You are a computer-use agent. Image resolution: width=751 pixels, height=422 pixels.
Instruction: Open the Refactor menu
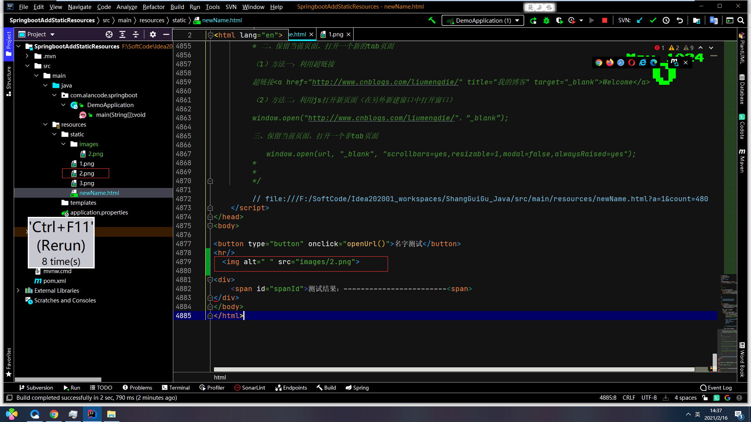(x=153, y=7)
